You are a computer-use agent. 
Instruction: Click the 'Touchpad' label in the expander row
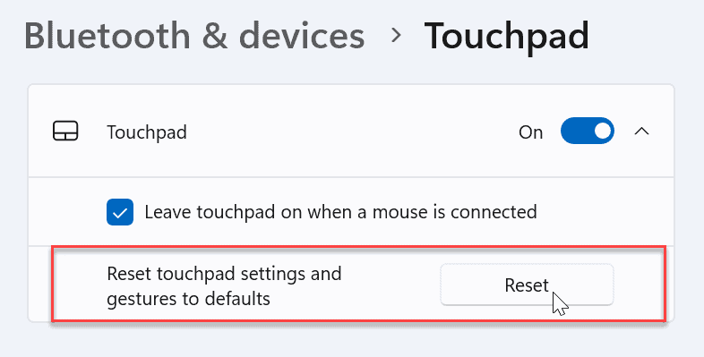click(147, 132)
